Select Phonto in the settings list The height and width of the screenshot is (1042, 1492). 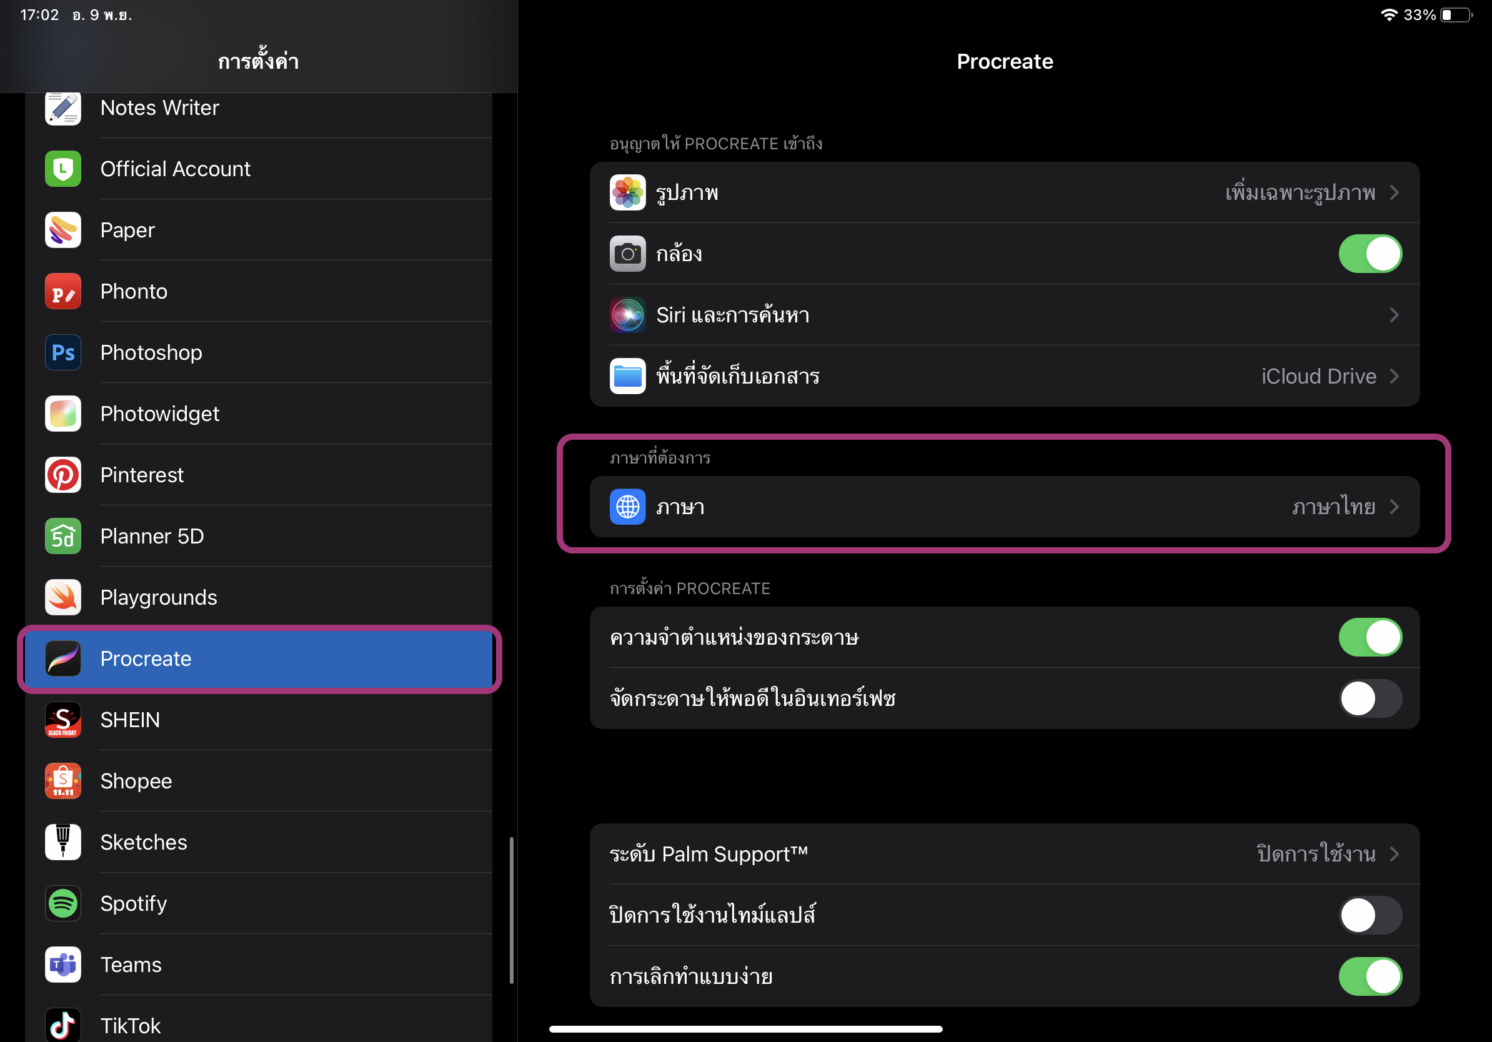(x=134, y=292)
